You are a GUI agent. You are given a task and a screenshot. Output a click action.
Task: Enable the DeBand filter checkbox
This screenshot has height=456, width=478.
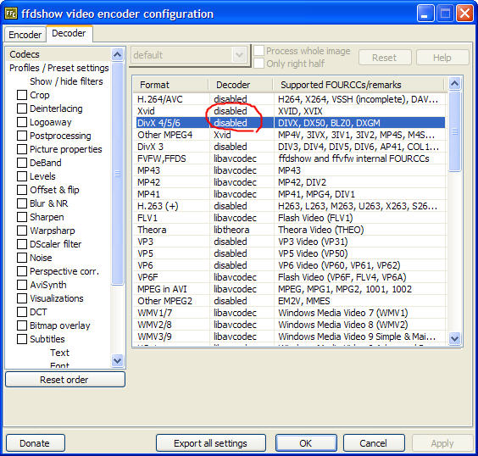click(22, 163)
